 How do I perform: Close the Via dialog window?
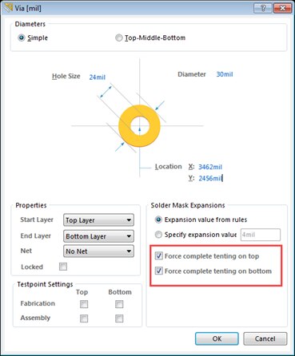(x=282, y=8)
